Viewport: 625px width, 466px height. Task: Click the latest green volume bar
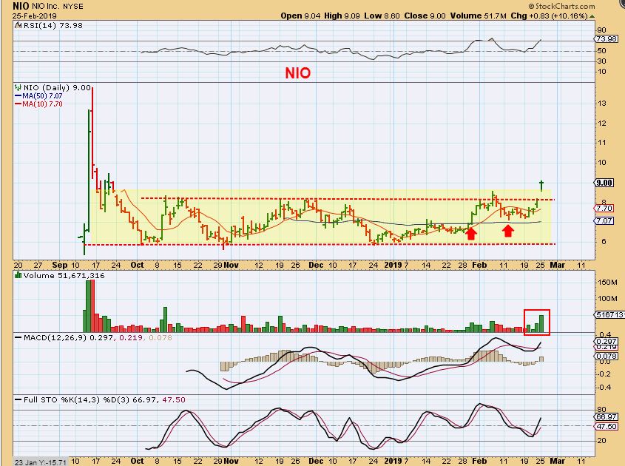coord(541,324)
